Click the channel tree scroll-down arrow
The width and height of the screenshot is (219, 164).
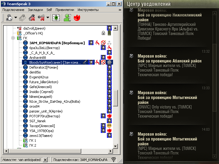[115, 146]
